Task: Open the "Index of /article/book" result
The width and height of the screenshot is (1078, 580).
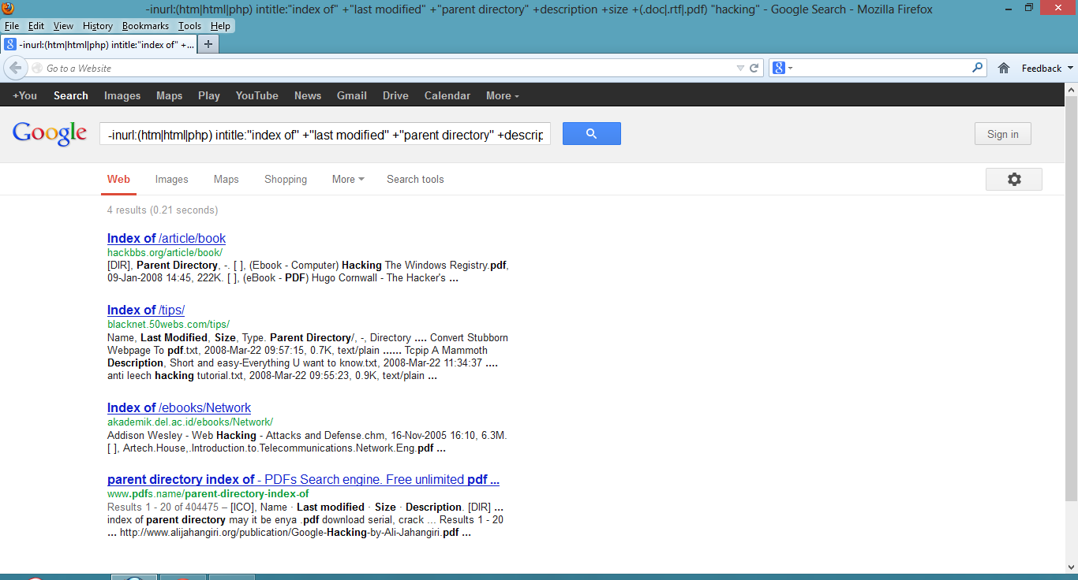Action: coord(167,238)
